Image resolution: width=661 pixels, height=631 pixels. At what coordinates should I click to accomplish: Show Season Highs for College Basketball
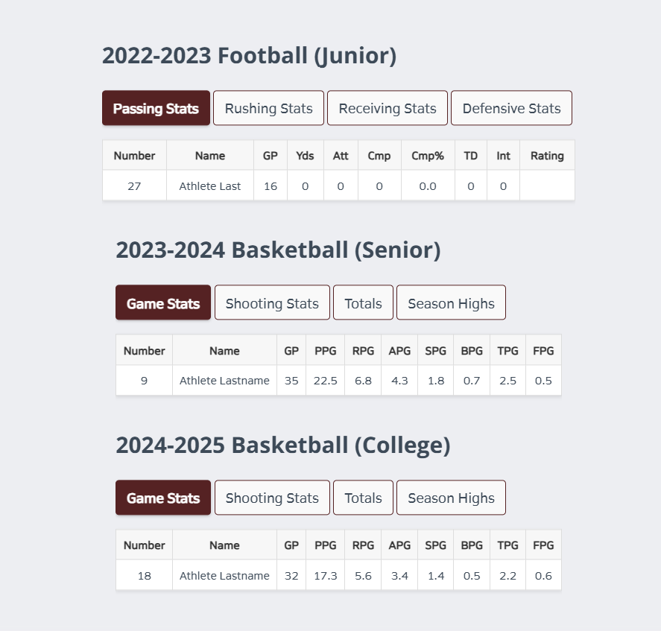click(x=451, y=498)
